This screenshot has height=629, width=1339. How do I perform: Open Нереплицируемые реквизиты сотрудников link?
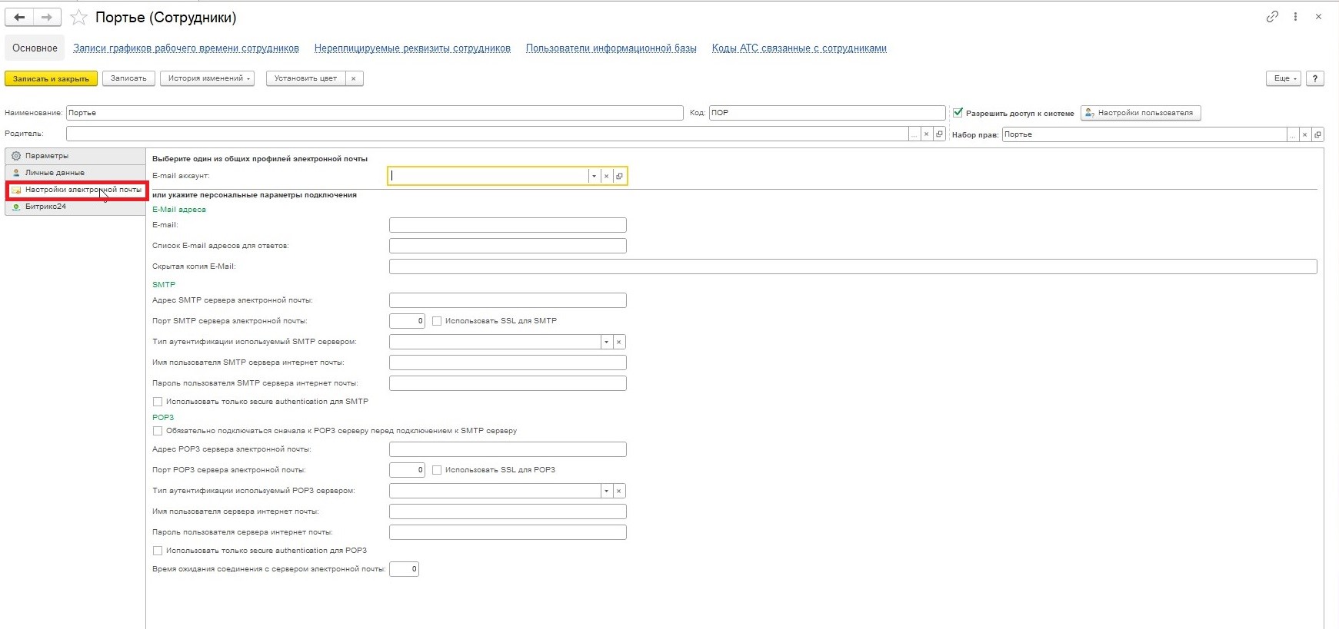click(412, 48)
